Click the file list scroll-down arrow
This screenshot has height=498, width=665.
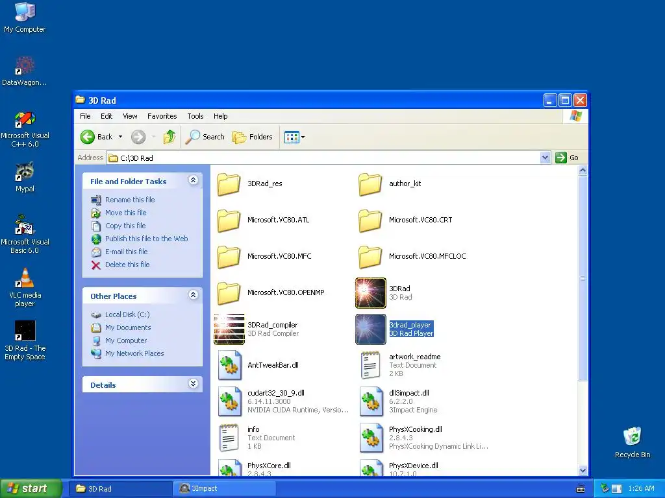tap(583, 470)
